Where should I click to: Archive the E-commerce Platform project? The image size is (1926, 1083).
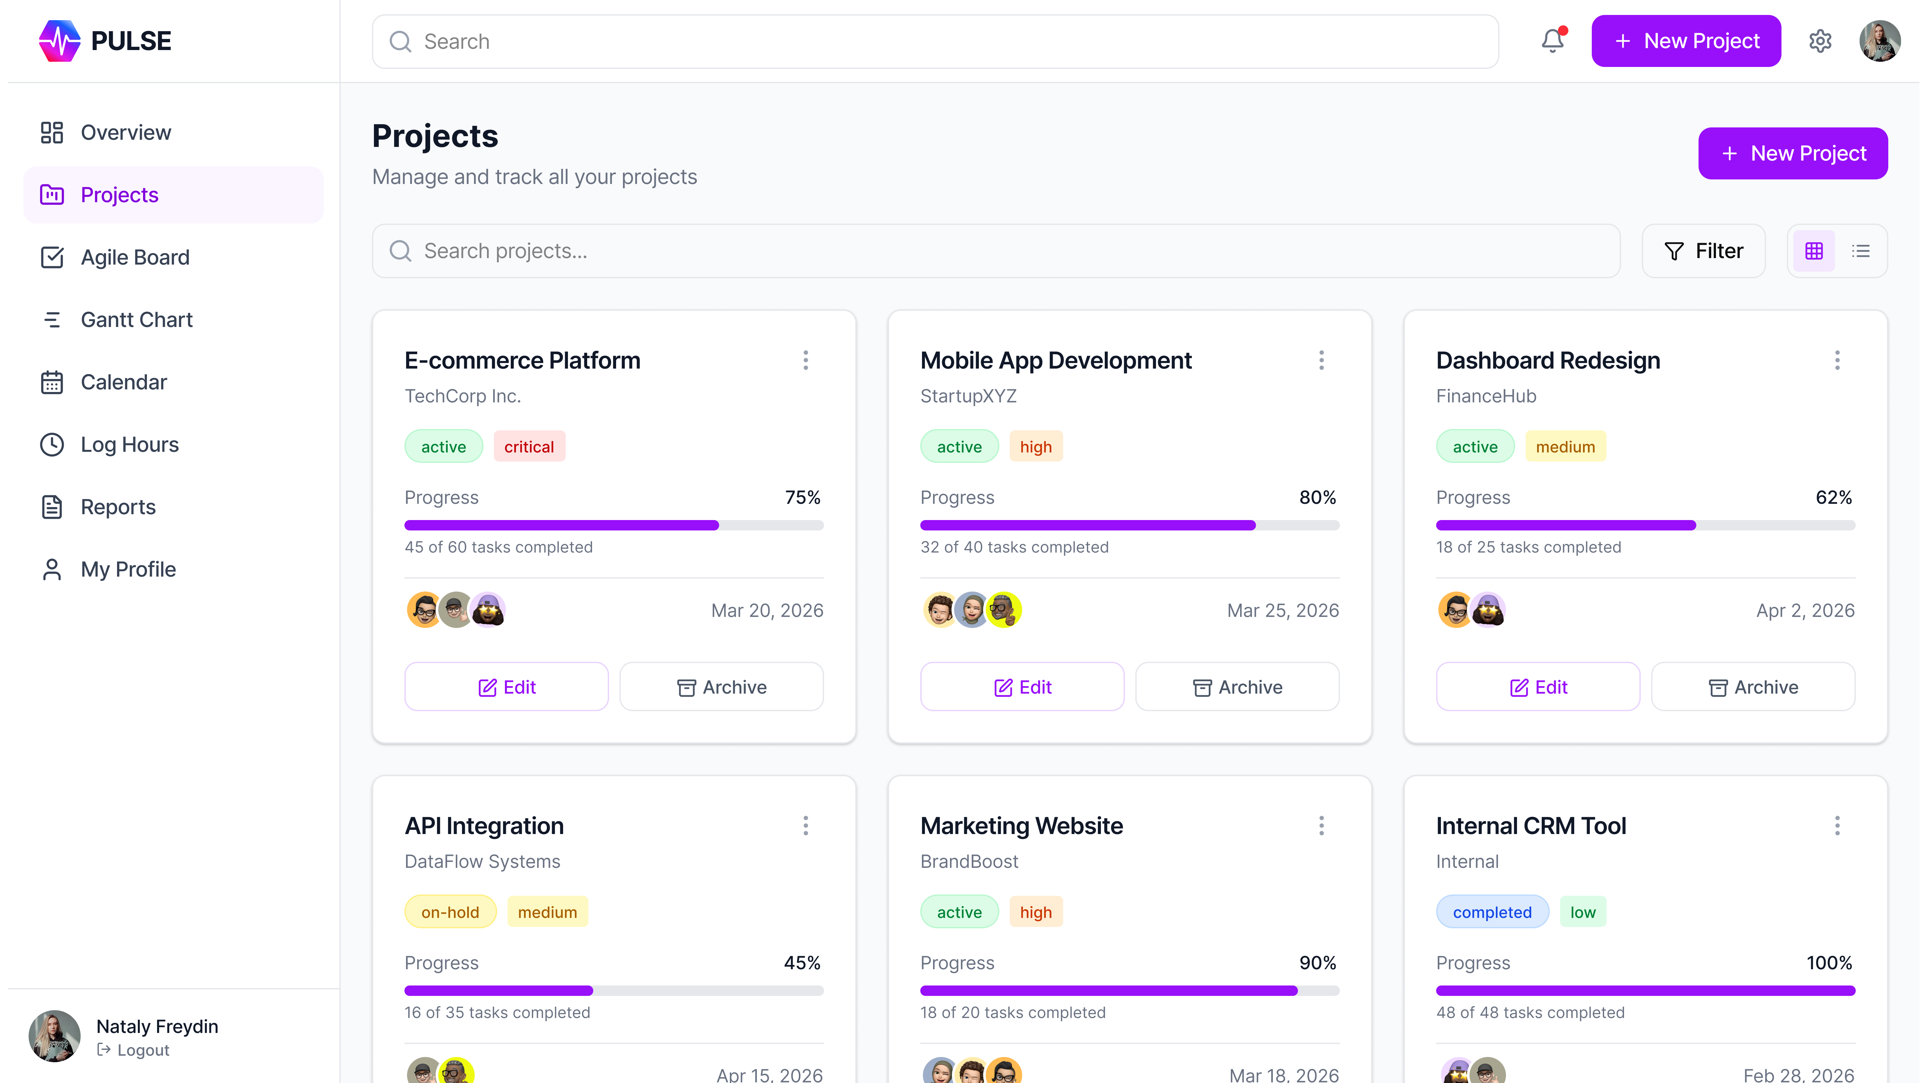pyautogui.click(x=721, y=687)
